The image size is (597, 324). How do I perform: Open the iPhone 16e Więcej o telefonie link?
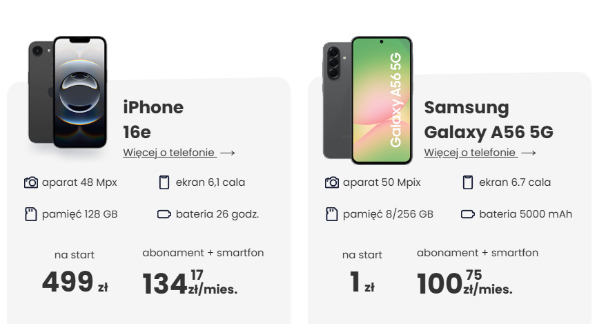(x=169, y=153)
